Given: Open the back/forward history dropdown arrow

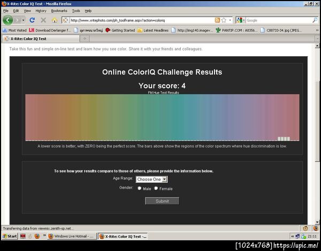Looking at the screenshot, I should pos(24,20).
